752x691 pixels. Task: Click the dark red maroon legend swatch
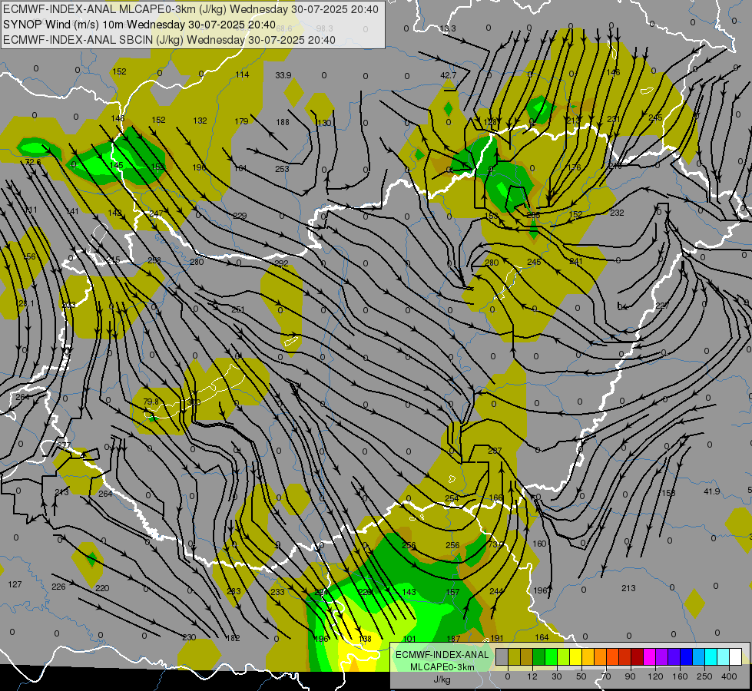637,657
